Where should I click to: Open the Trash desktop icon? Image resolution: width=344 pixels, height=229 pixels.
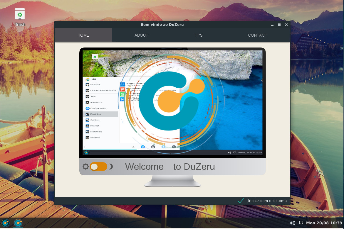tap(20, 17)
